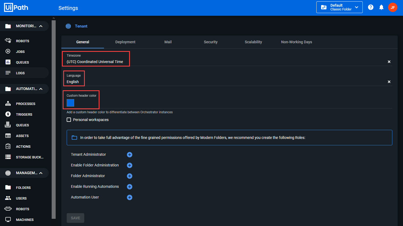Open the Processes page icon
Screen dimensions: 403x226
8,104
